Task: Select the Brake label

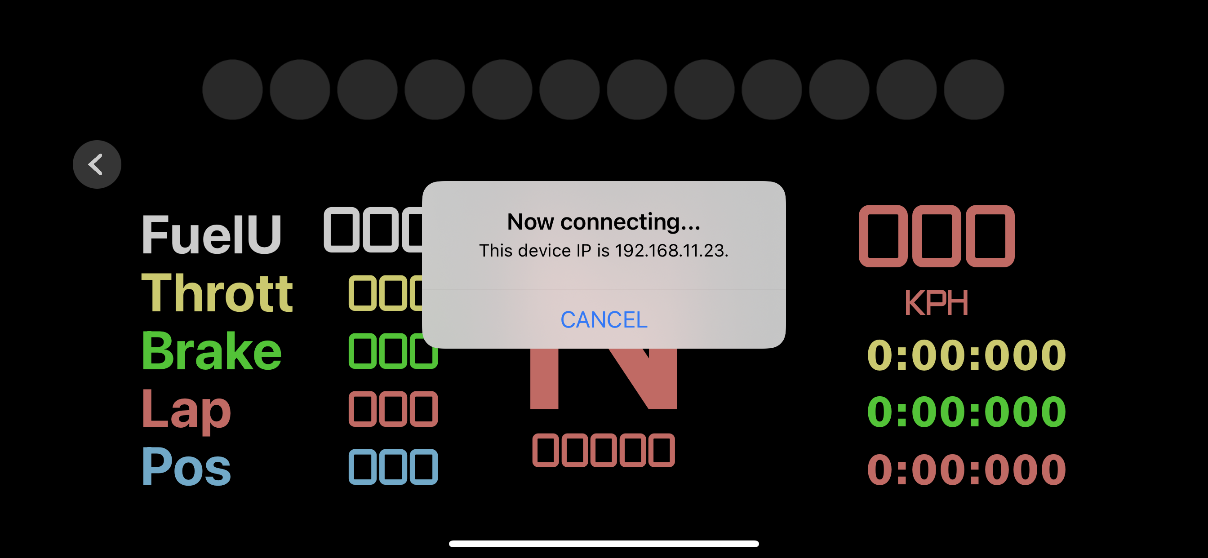Action: click(212, 351)
